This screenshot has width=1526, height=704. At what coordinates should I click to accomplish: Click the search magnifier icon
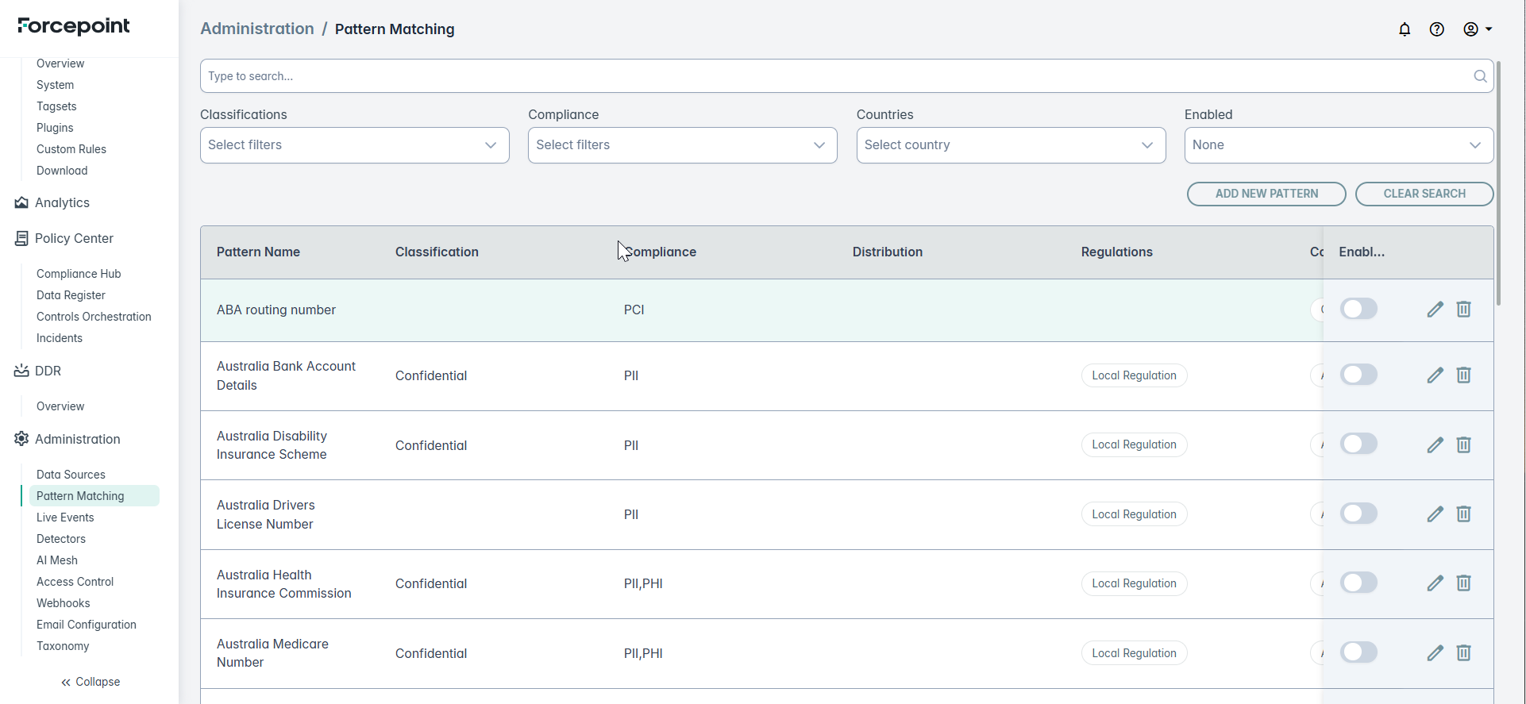coord(1480,76)
